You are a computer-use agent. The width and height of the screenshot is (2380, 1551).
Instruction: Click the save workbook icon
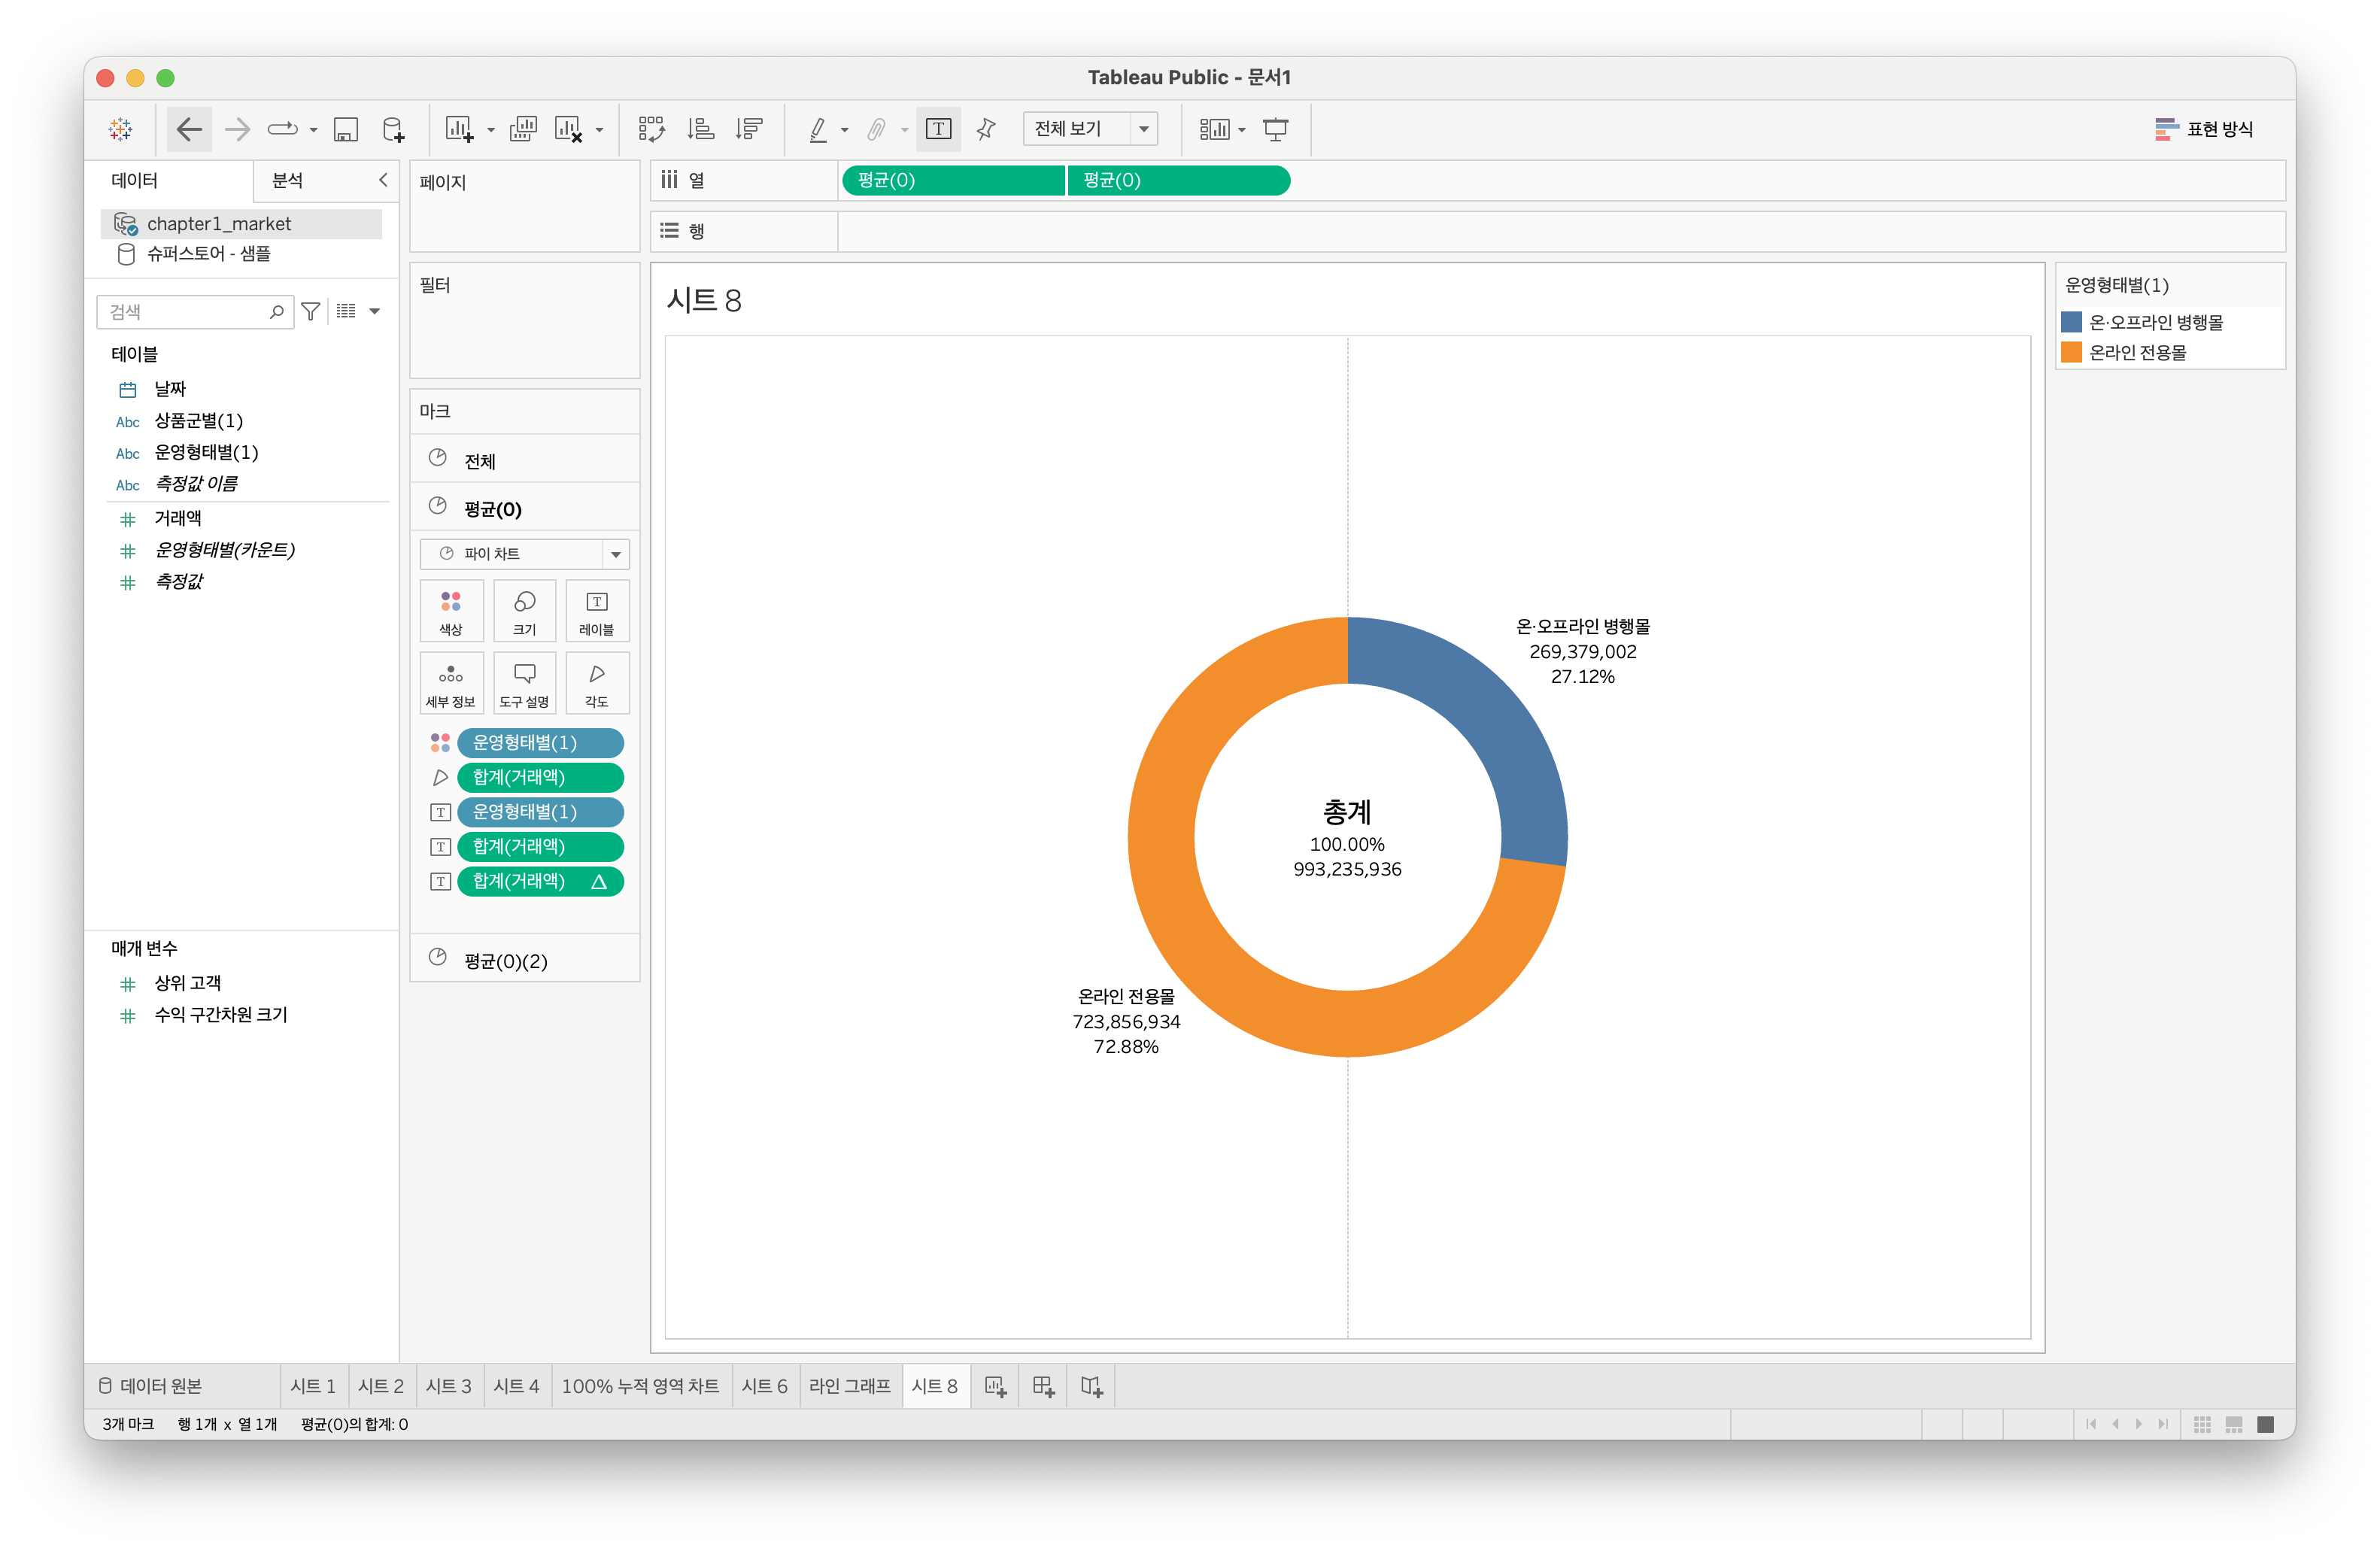346,129
